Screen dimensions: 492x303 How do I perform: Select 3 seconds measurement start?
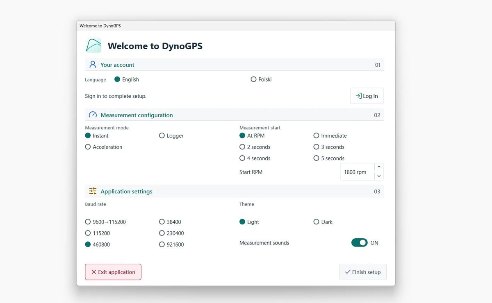click(329, 147)
